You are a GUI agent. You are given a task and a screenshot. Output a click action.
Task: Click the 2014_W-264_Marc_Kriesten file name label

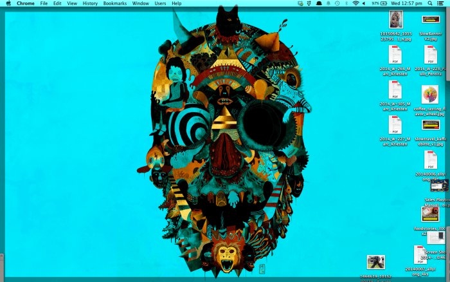(395, 71)
